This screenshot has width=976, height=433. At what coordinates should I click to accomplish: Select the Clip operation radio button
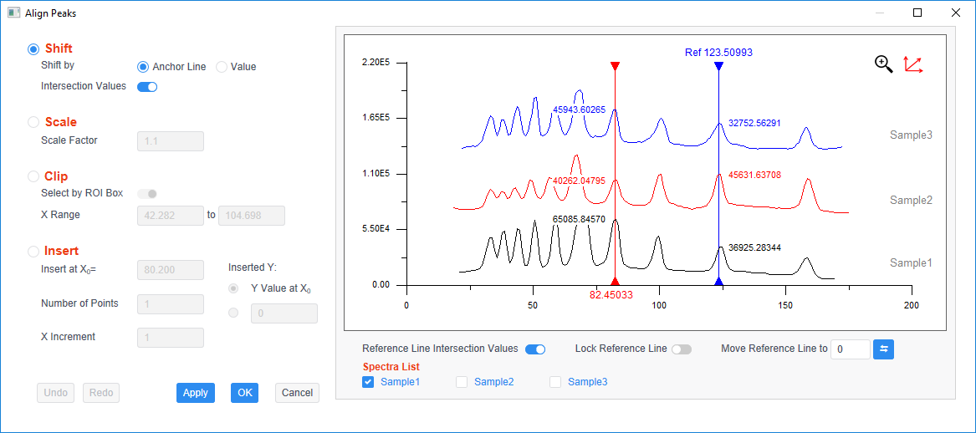(x=33, y=176)
